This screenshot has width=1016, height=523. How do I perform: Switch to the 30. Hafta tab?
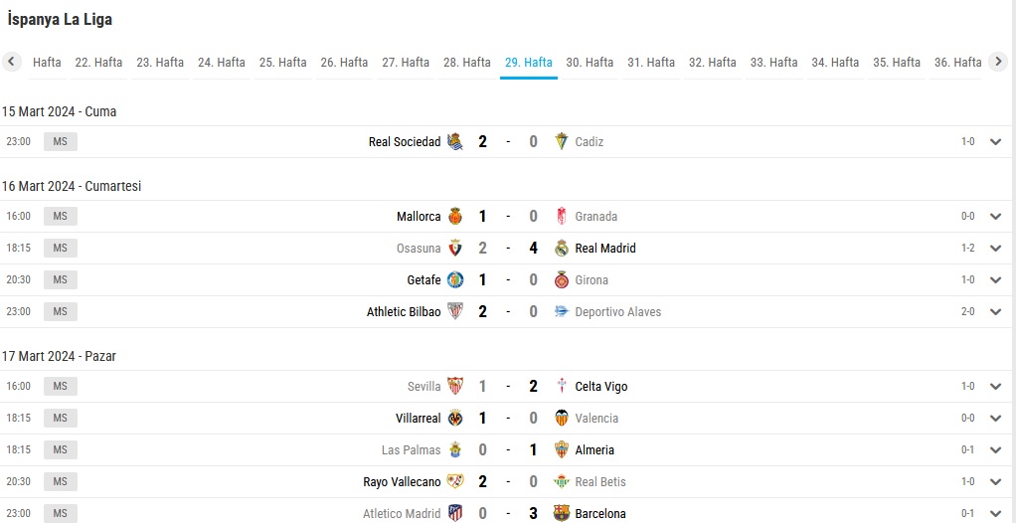(x=590, y=63)
